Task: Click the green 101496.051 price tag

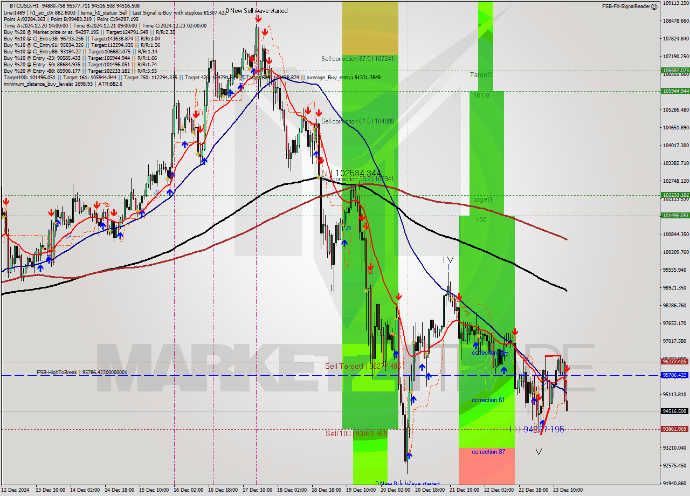Action: (675, 216)
